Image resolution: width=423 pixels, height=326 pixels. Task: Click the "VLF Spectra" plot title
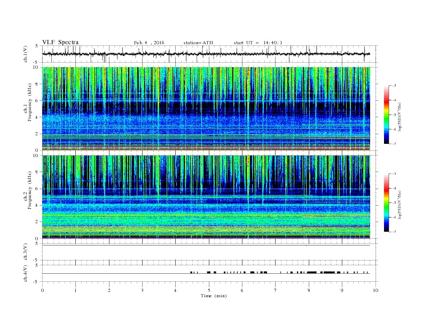pyautogui.click(x=60, y=42)
